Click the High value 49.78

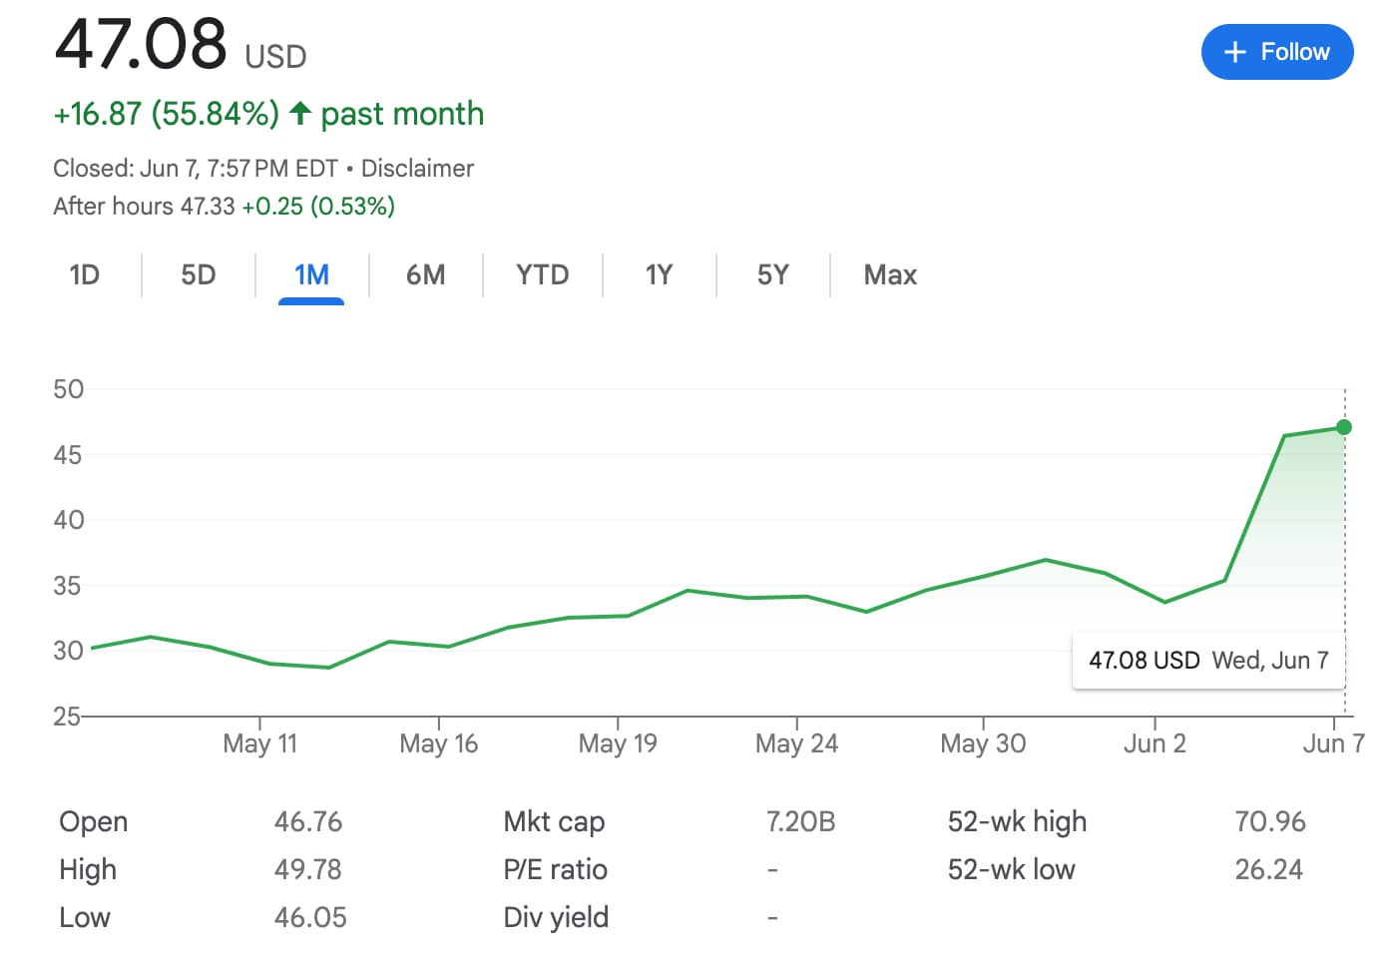pyautogui.click(x=308, y=869)
